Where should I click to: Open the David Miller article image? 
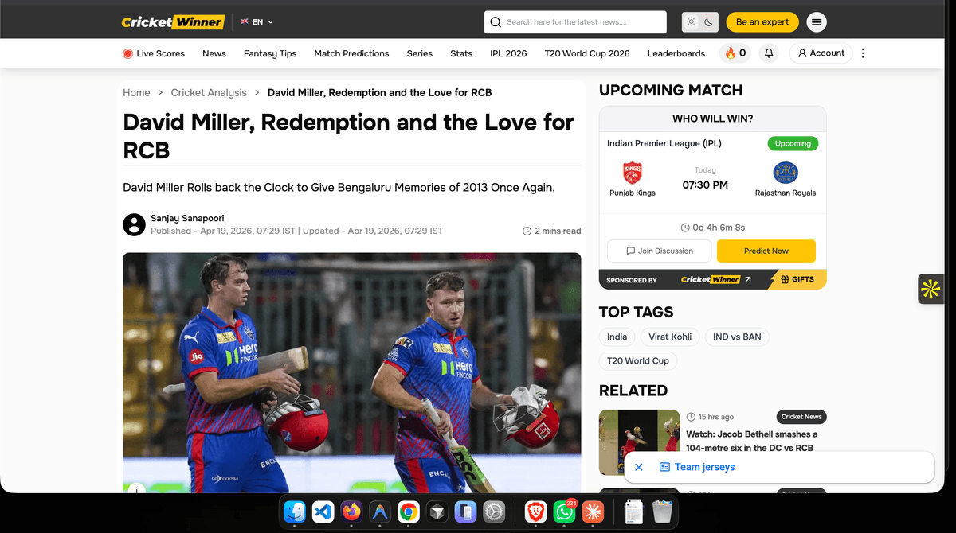point(351,372)
